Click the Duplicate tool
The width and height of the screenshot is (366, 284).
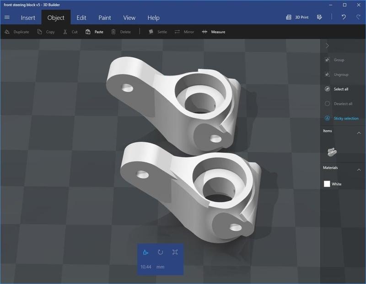pos(17,32)
